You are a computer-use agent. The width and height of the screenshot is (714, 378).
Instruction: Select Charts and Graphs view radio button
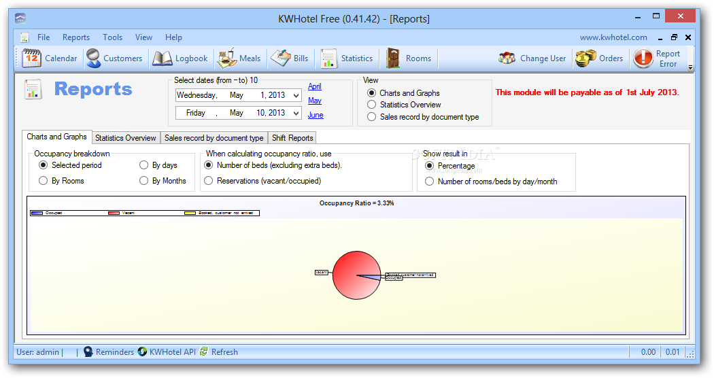pyautogui.click(x=371, y=93)
